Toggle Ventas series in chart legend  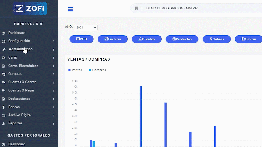pyautogui.click(x=75, y=70)
